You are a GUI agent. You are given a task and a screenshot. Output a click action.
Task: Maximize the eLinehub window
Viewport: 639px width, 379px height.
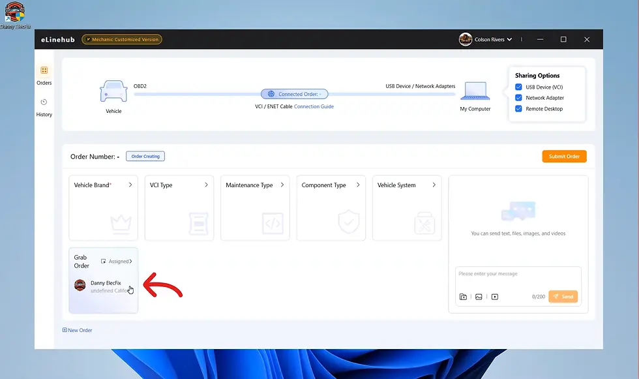pos(563,40)
